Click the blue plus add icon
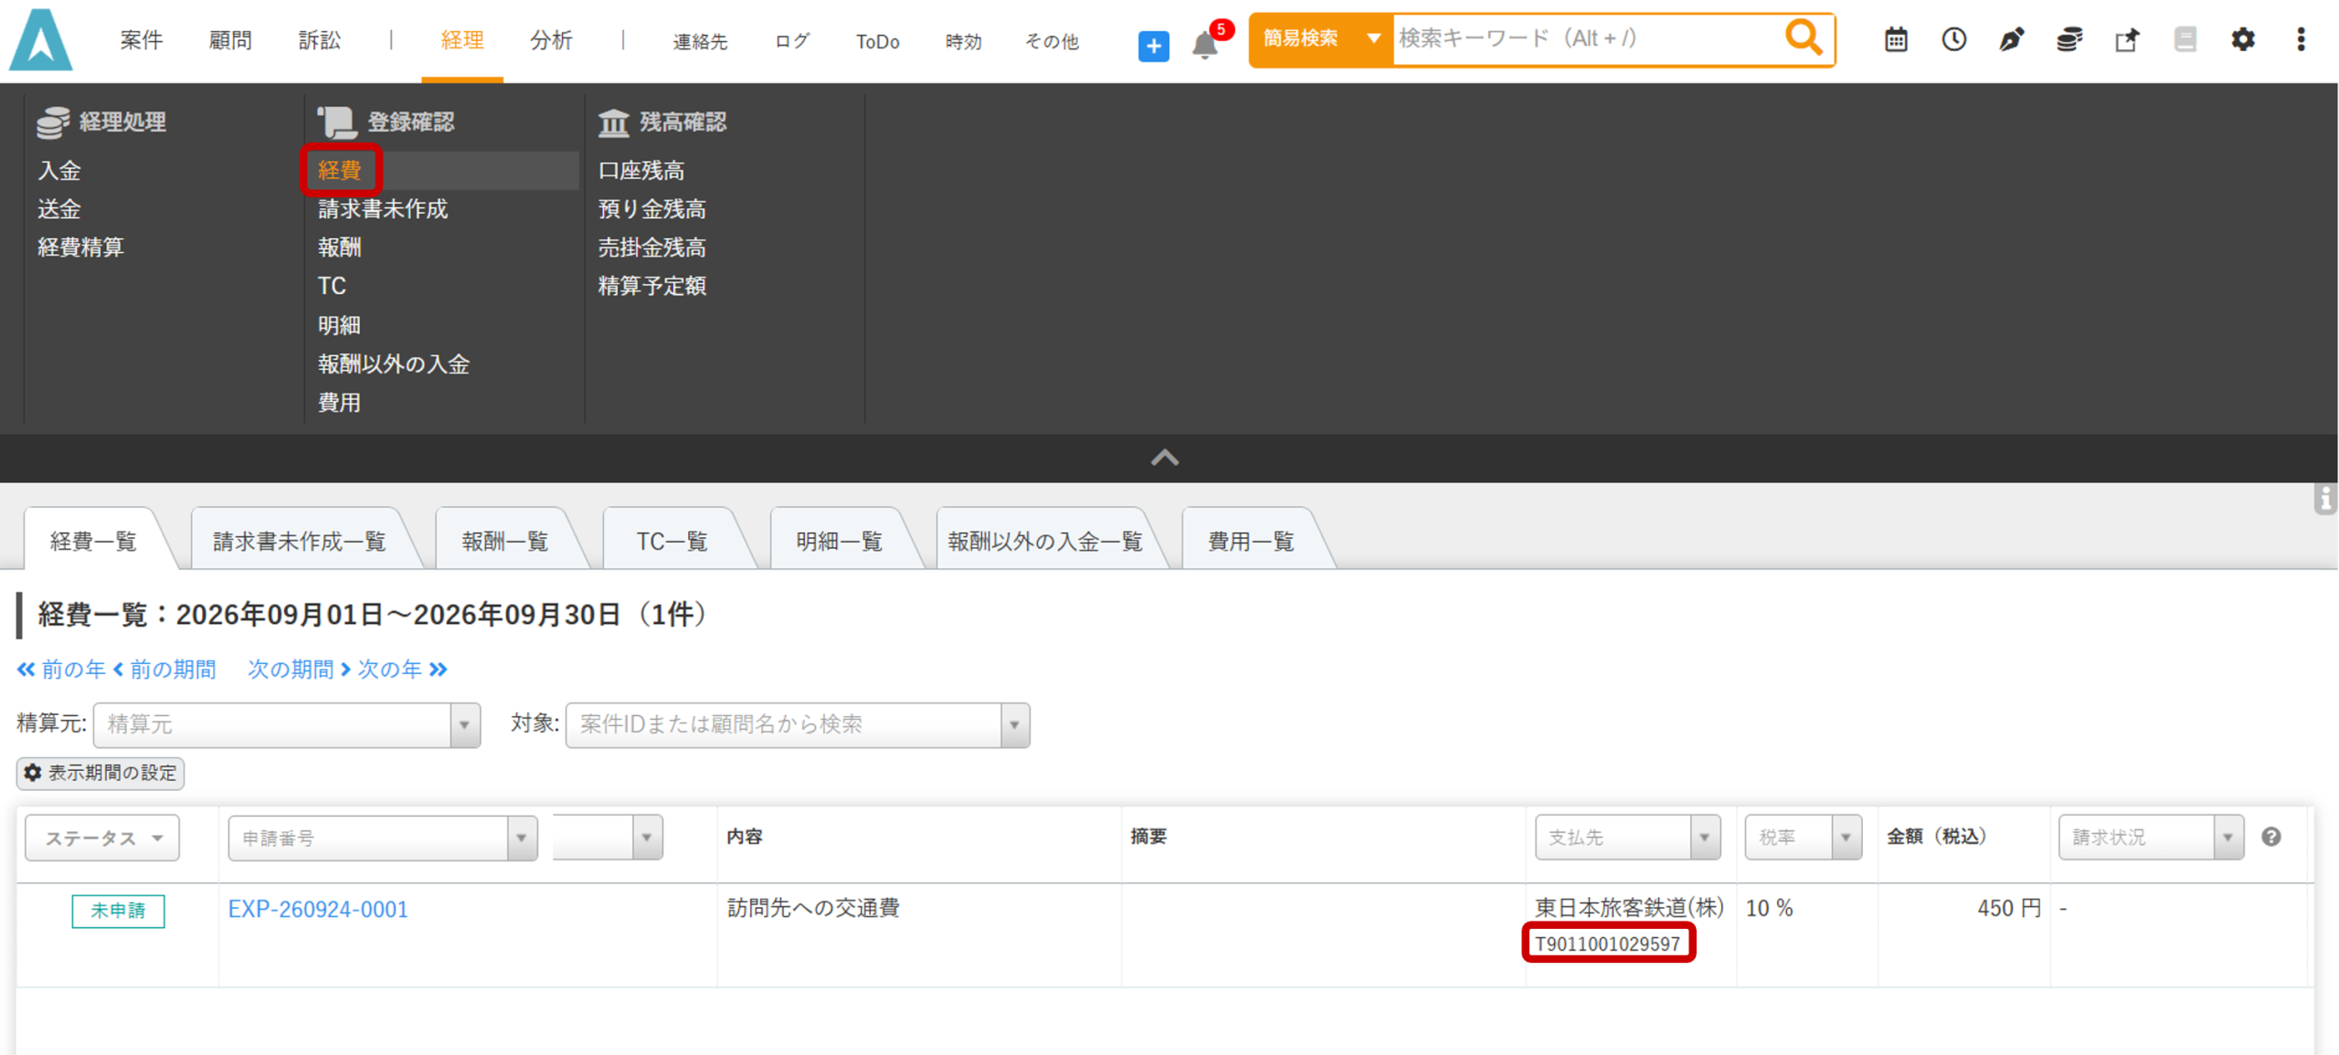2339x1055 pixels. (x=1153, y=45)
